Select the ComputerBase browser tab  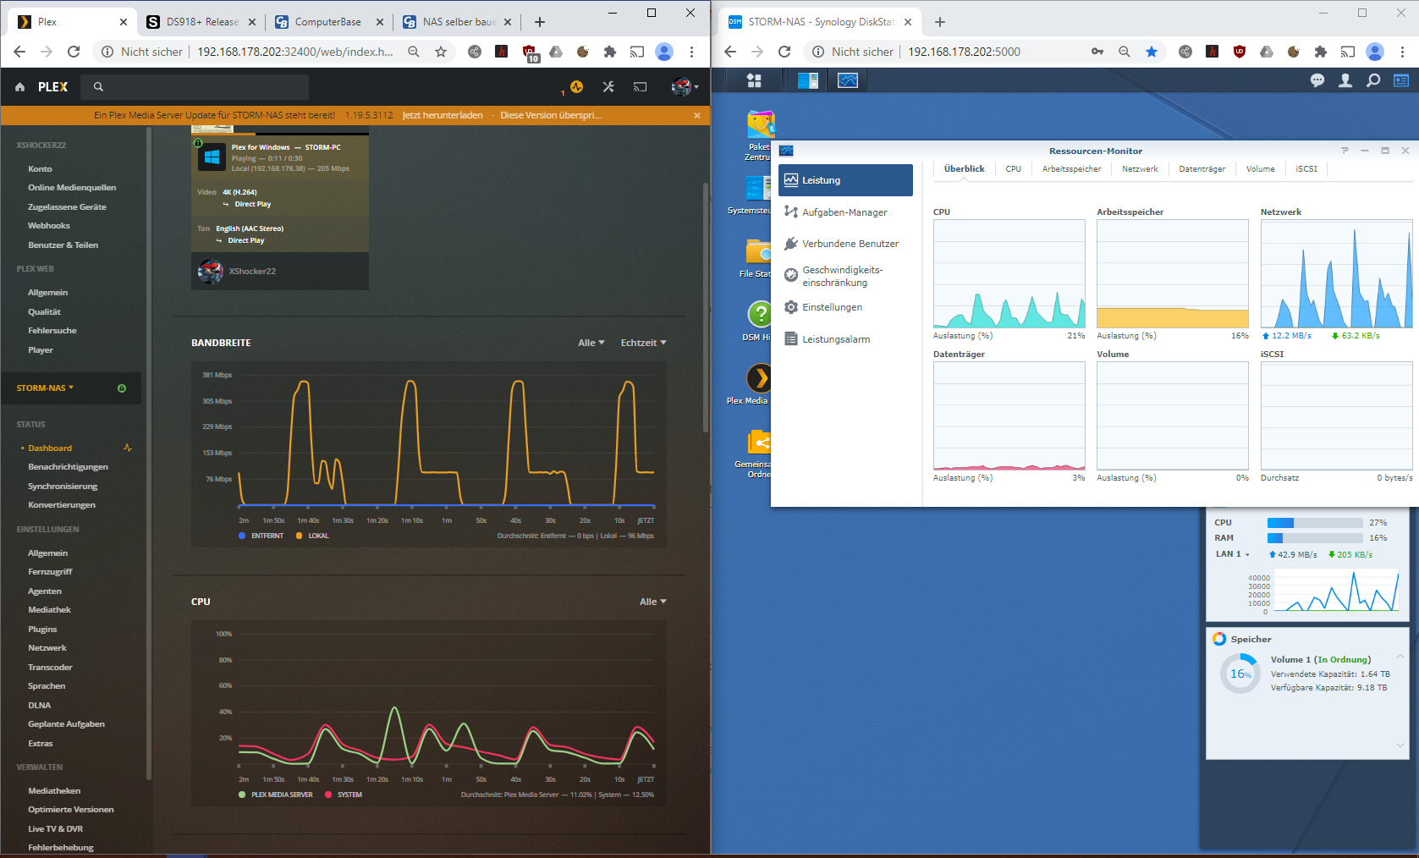tap(328, 22)
